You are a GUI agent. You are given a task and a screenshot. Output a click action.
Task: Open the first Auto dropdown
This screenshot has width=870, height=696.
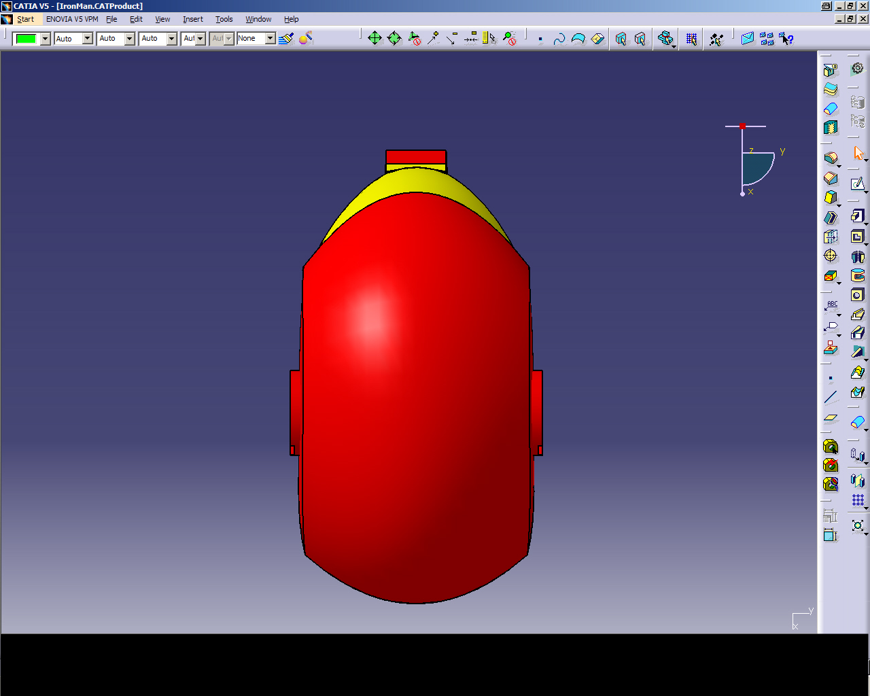click(x=88, y=39)
